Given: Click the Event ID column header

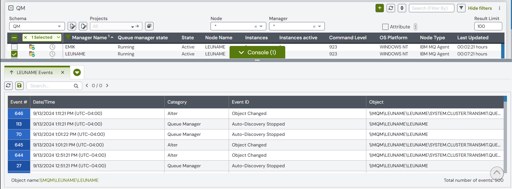Looking at the screenshot, I should (298, 102).
